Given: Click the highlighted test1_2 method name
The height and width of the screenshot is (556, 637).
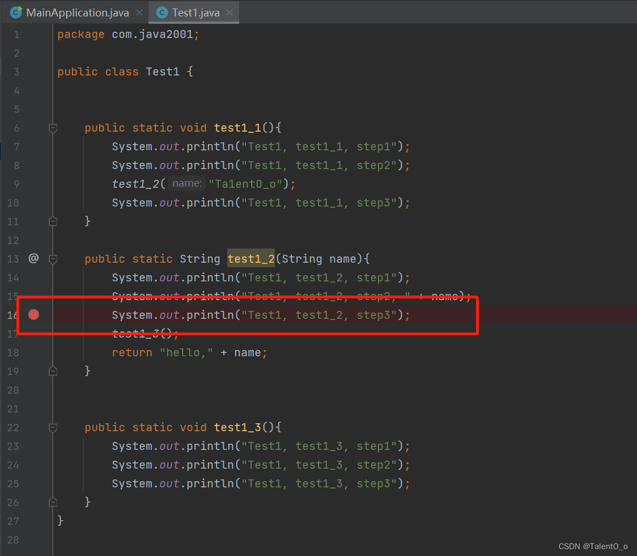Looking at the screenshot, I should (x=251, y=259).
